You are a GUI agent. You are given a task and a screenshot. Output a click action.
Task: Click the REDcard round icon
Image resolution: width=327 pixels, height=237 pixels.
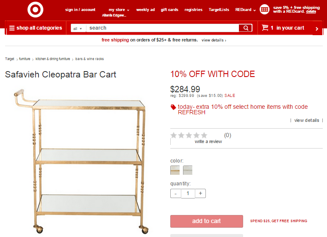pyautogui.click(x=264, y=9)
